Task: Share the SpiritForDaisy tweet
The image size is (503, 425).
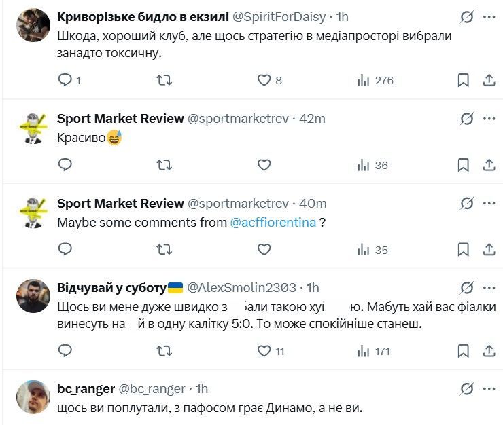Action: click(x=488, y=80)
